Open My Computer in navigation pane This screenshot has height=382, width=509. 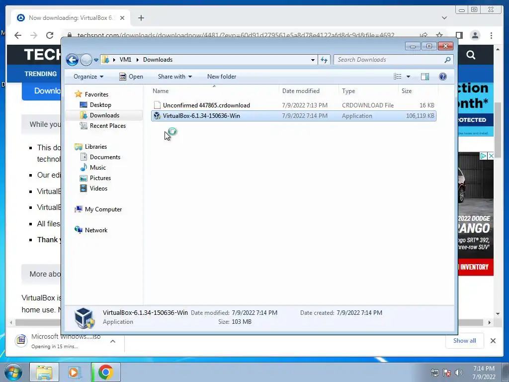[103, 209]
